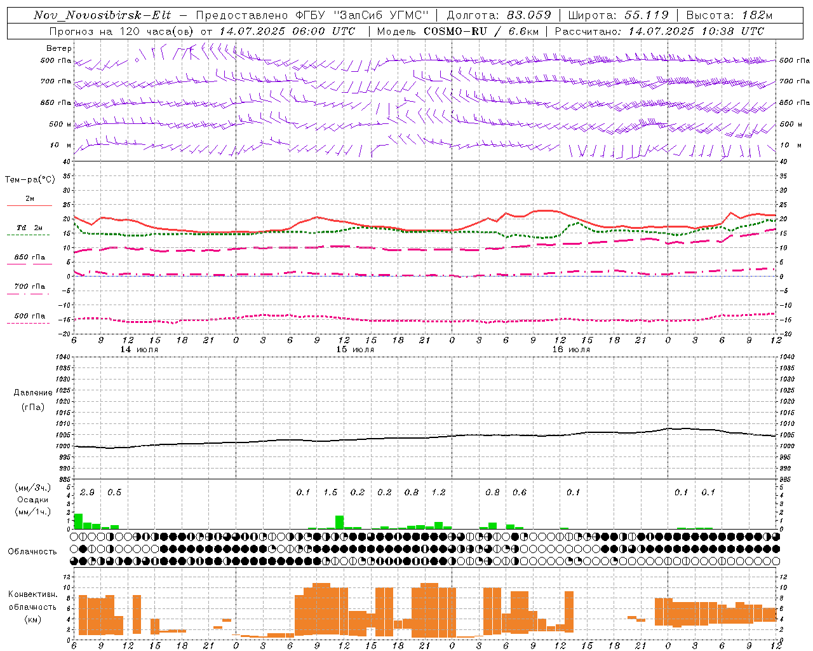Click the "Td 2м" dew point legend label
Viewport: 813px width, 651px height.
click(x=30, y=228)
